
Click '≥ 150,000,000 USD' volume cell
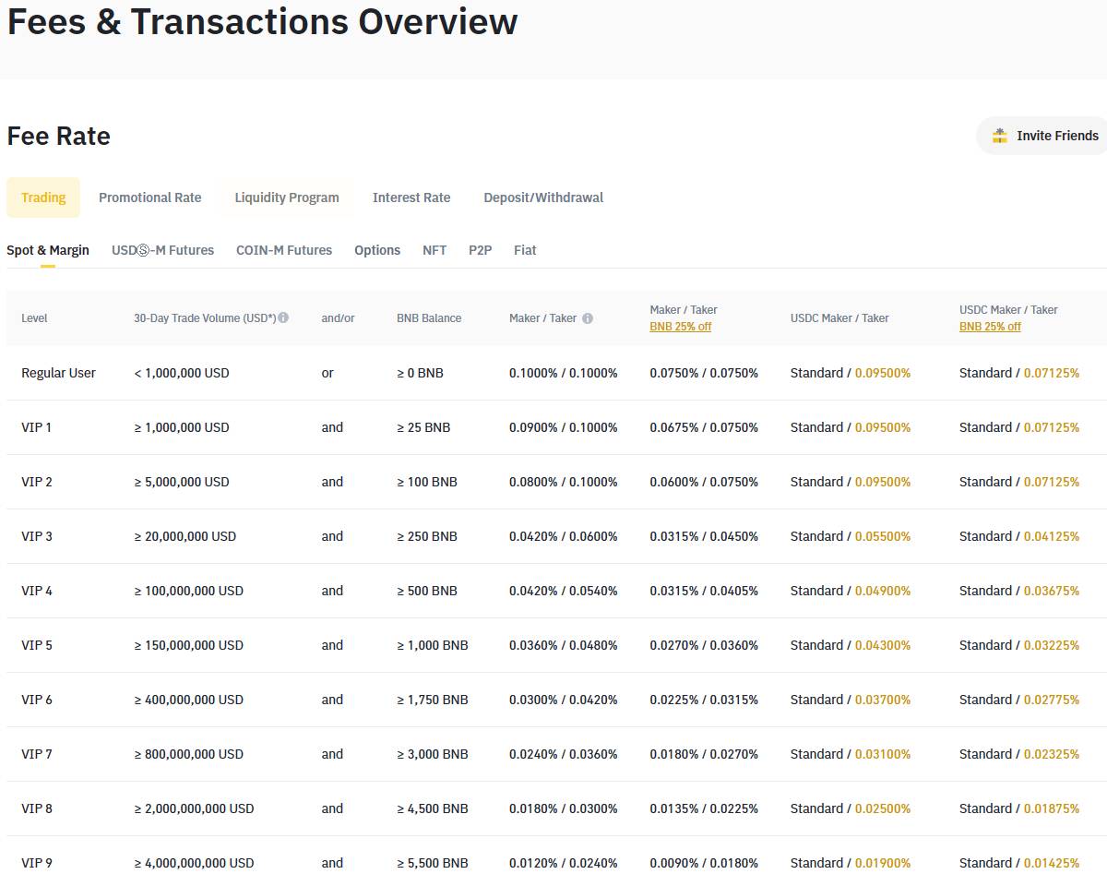tap(188, 645)
